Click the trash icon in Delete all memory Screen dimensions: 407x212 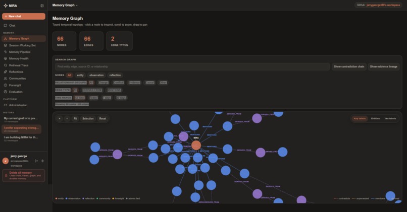(6, 176)
